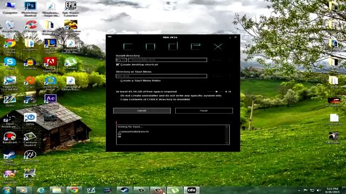
Task: Select CCleaner desktop shortcut
Action: [x=30, y=26]
